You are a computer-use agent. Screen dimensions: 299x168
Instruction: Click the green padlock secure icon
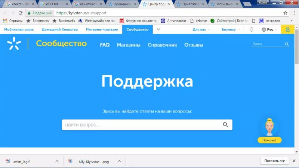coord(29,13)
